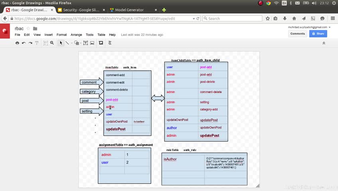Select the comment arrow shape

coord(92,82)
